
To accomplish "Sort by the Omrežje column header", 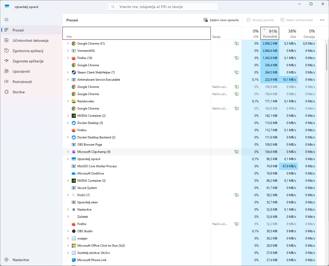I will click(307, 33).
